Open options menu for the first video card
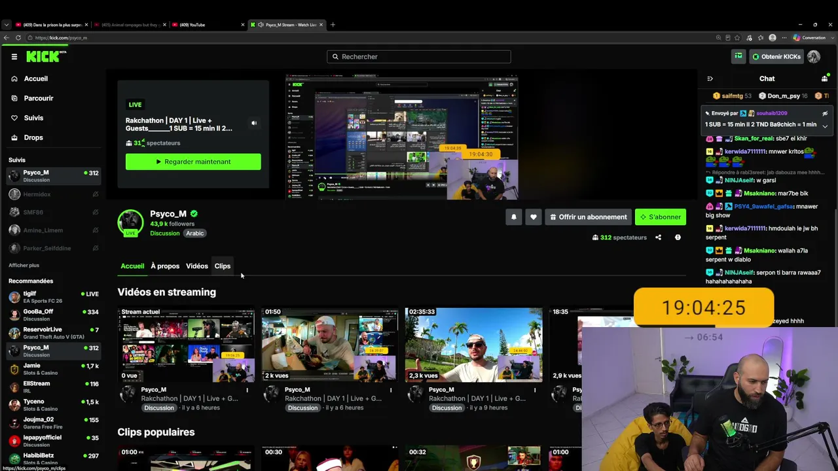 (x=247, y=390)
